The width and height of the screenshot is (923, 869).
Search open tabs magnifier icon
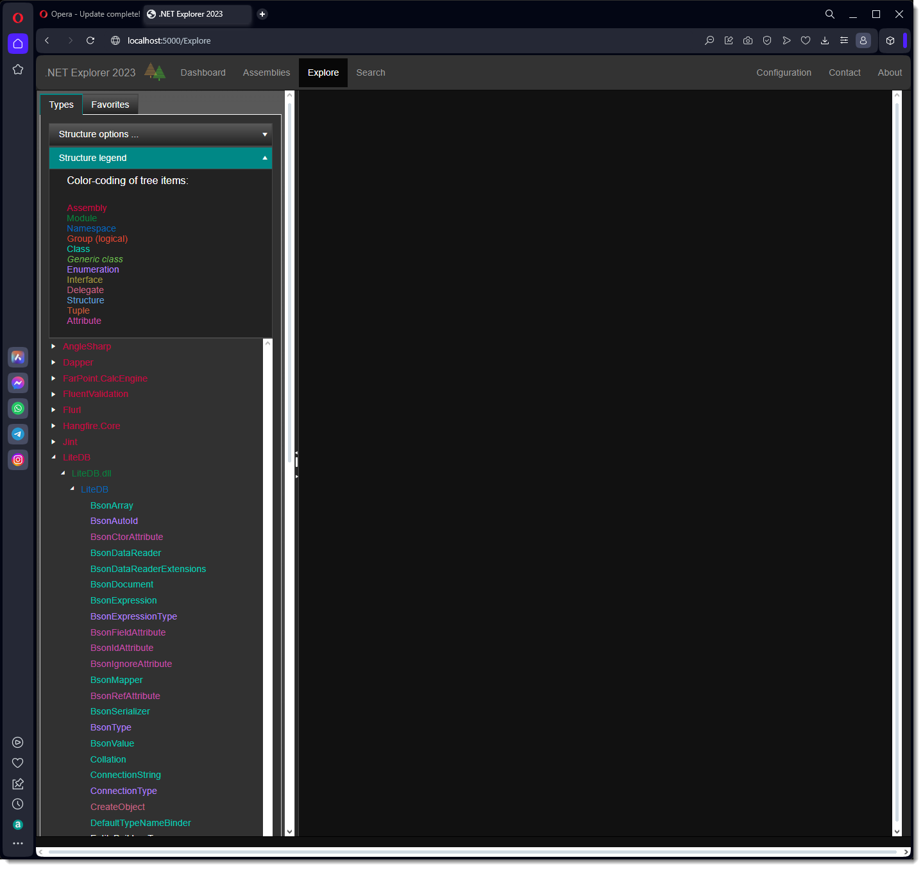(x=829, y=14)
